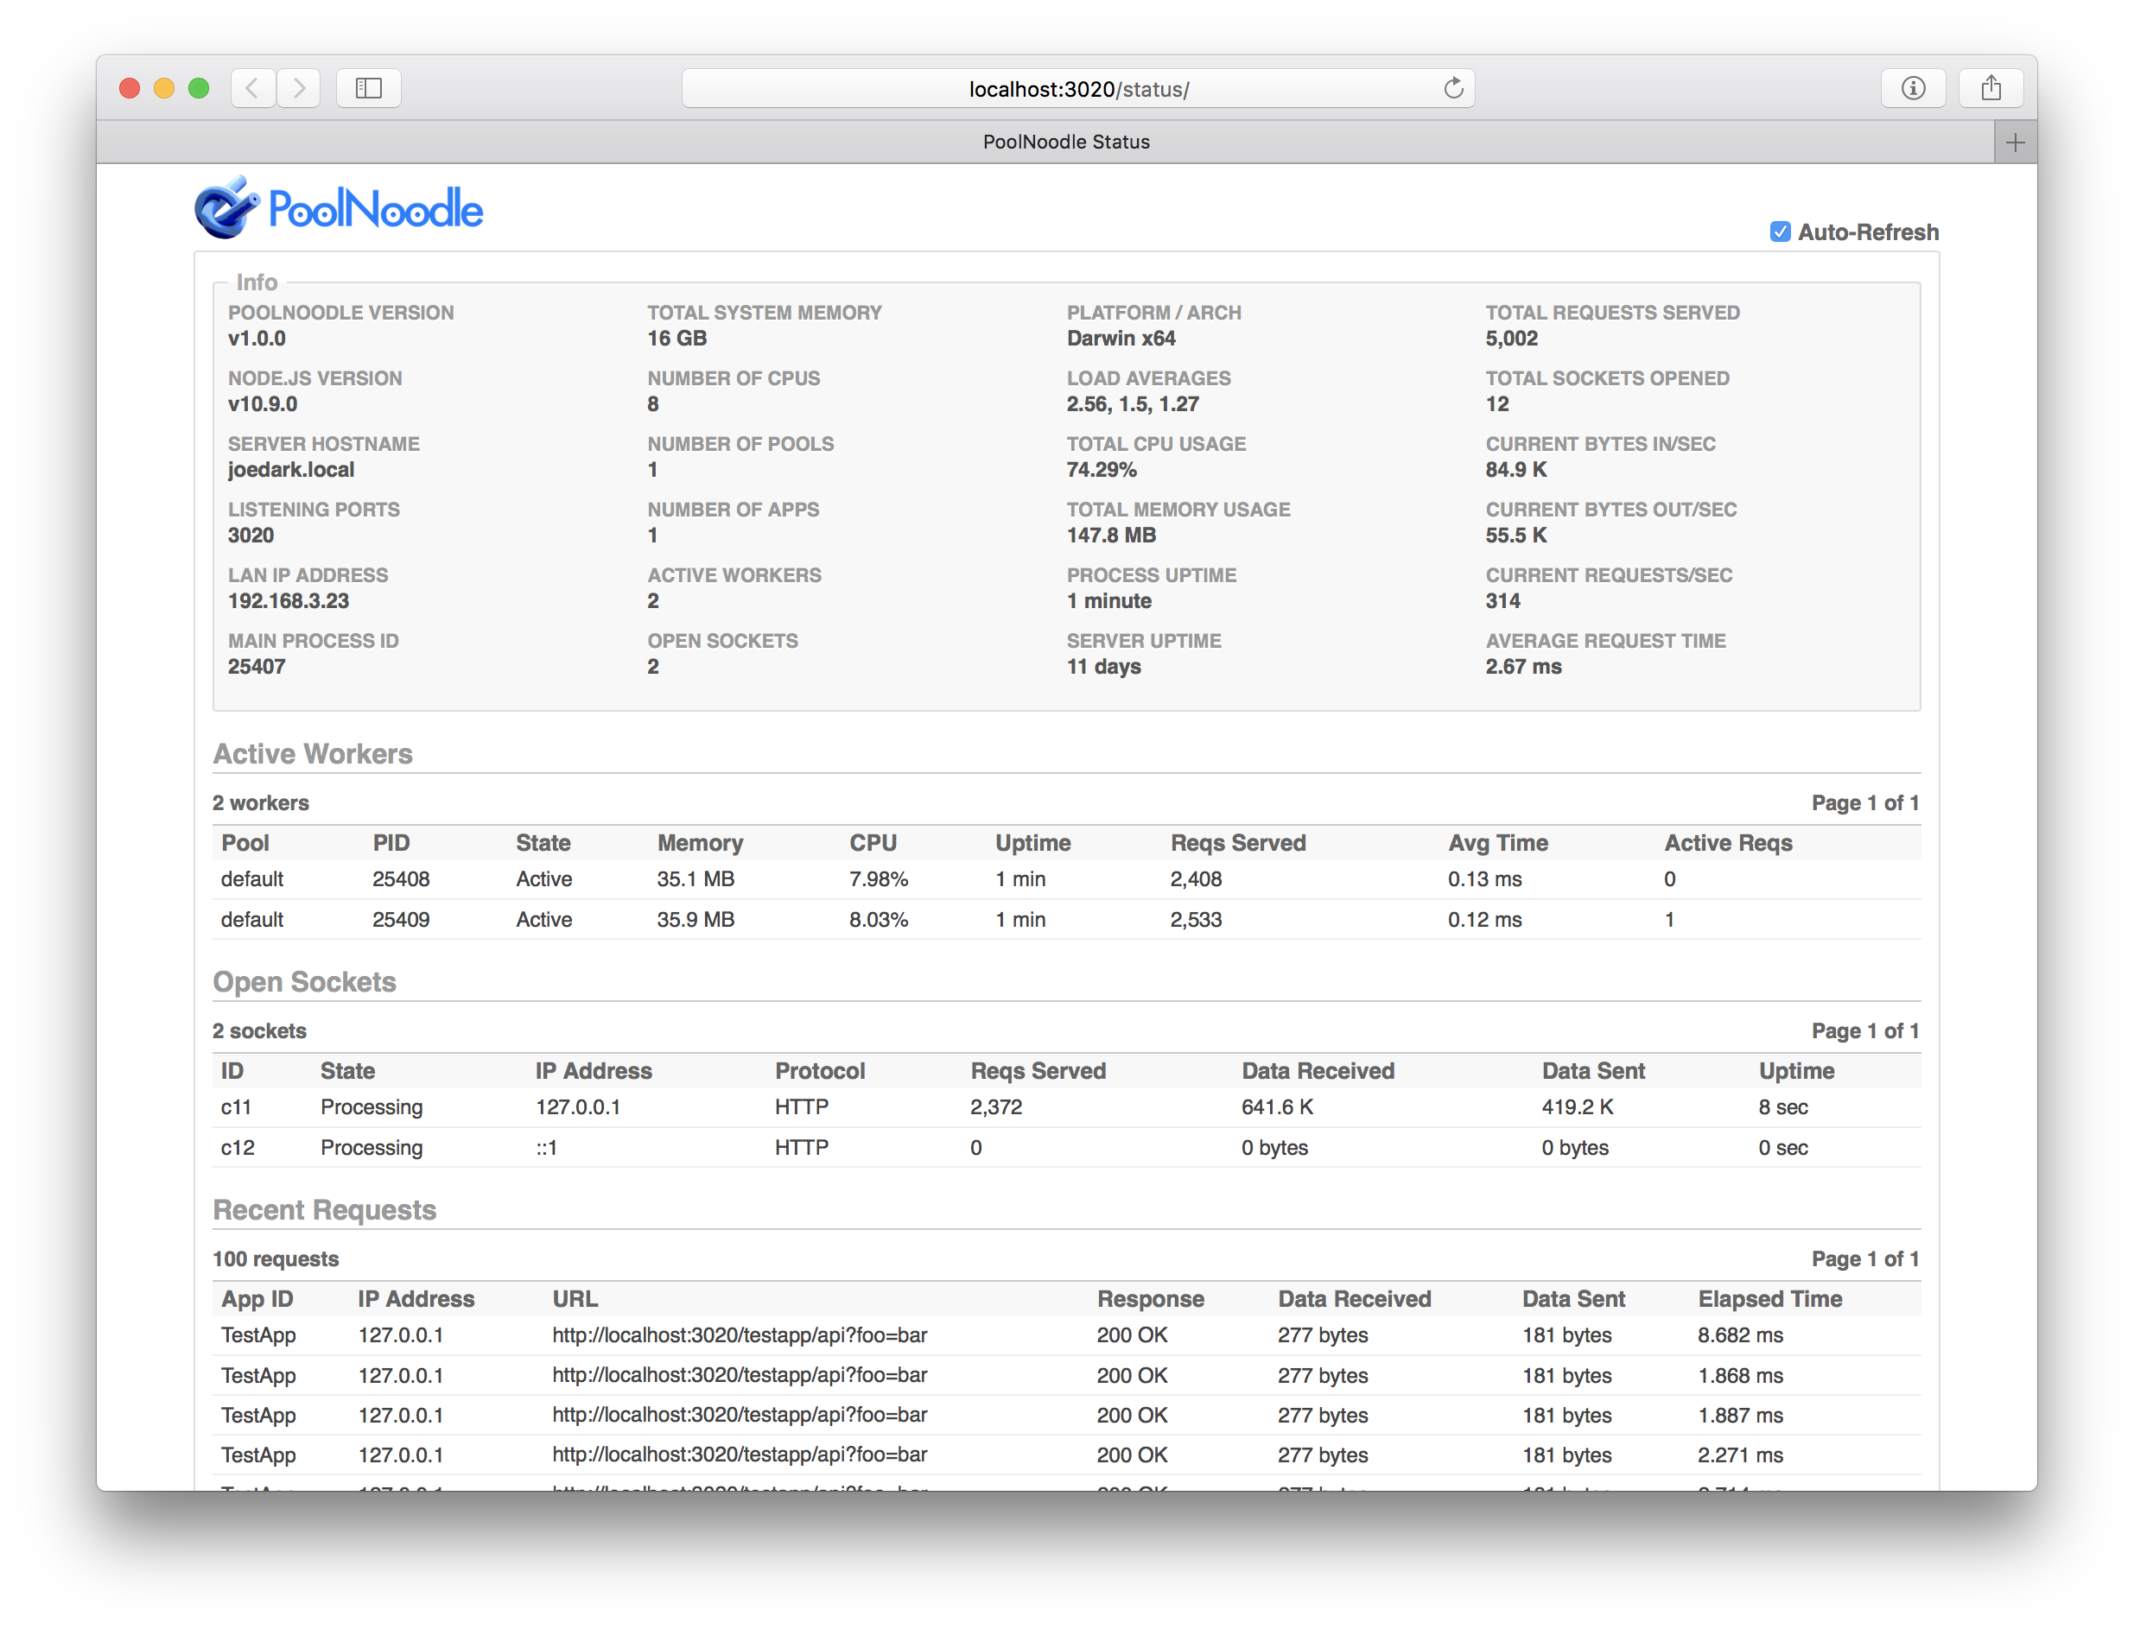Screen dimensions: 2134x1629
Task: Click the info button in the toolbar
Action: coord(1914,88)
